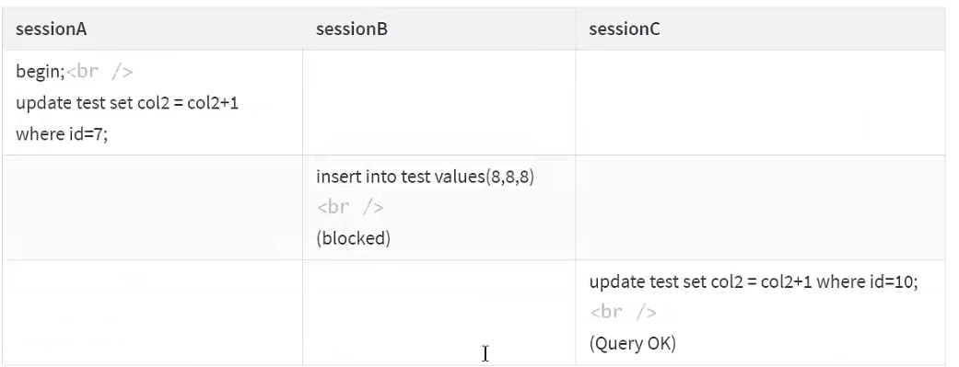The width and height of the screenshot is (959, 367).
Task: Click the empty sessionA cell in the insert row
Action: point(152,208)
